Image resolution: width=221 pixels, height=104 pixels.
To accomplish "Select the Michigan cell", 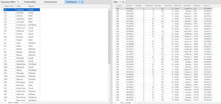I will click(22, 73).
